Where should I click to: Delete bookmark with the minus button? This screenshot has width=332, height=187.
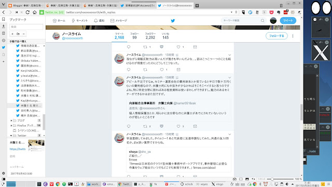tap(24, 34)
